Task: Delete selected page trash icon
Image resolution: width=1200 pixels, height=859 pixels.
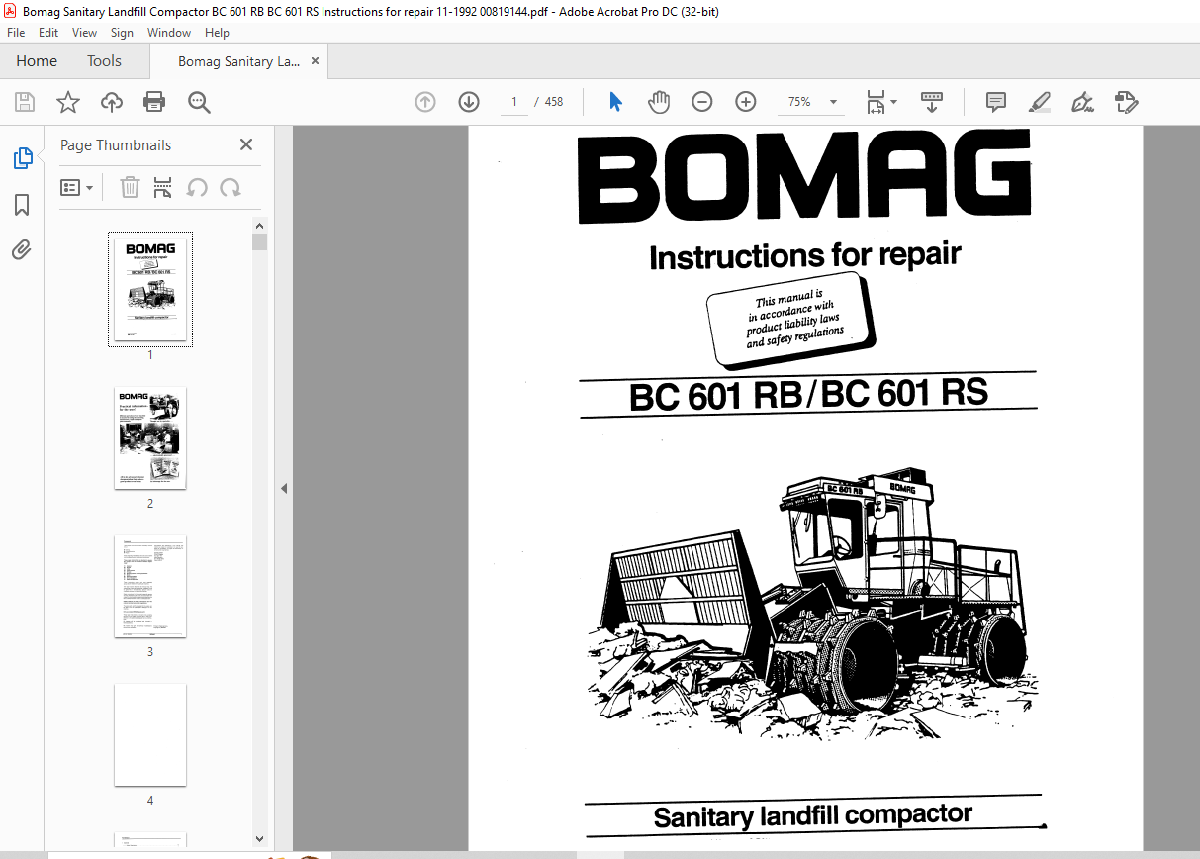Action: pos(130,187)
